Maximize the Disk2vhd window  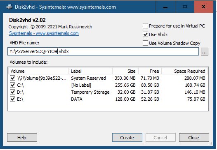click(x=185, y=7)
